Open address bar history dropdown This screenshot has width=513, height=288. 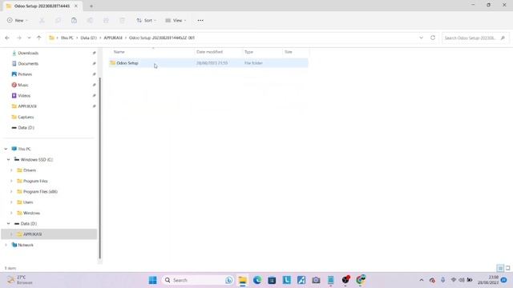421,38
